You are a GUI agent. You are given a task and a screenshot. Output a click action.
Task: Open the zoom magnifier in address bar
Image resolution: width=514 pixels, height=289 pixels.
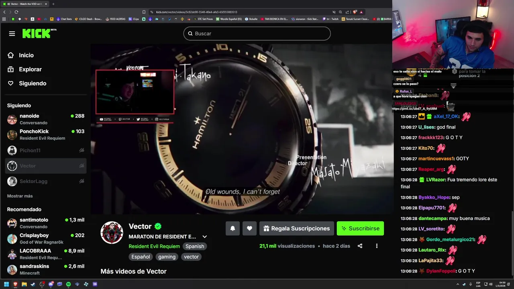(x=341, y=12)
